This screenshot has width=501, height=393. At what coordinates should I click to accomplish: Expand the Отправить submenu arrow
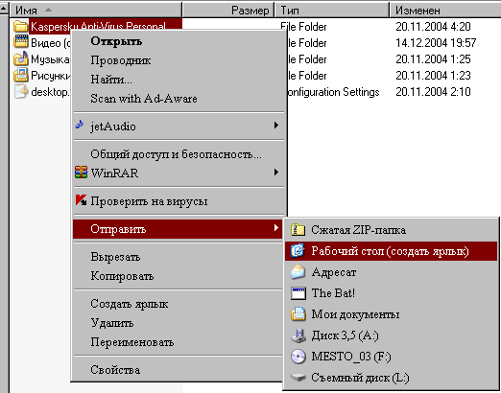(276, 228)
